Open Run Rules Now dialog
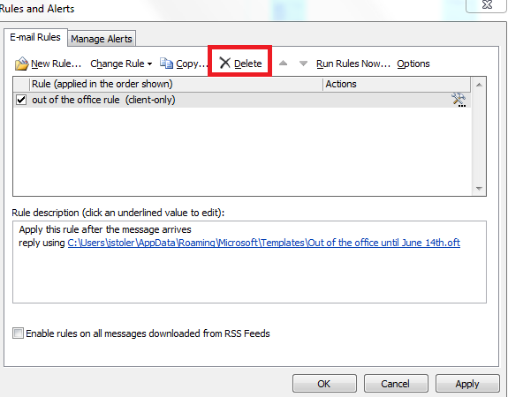508x397 pixels. click(x=353, y=64)
